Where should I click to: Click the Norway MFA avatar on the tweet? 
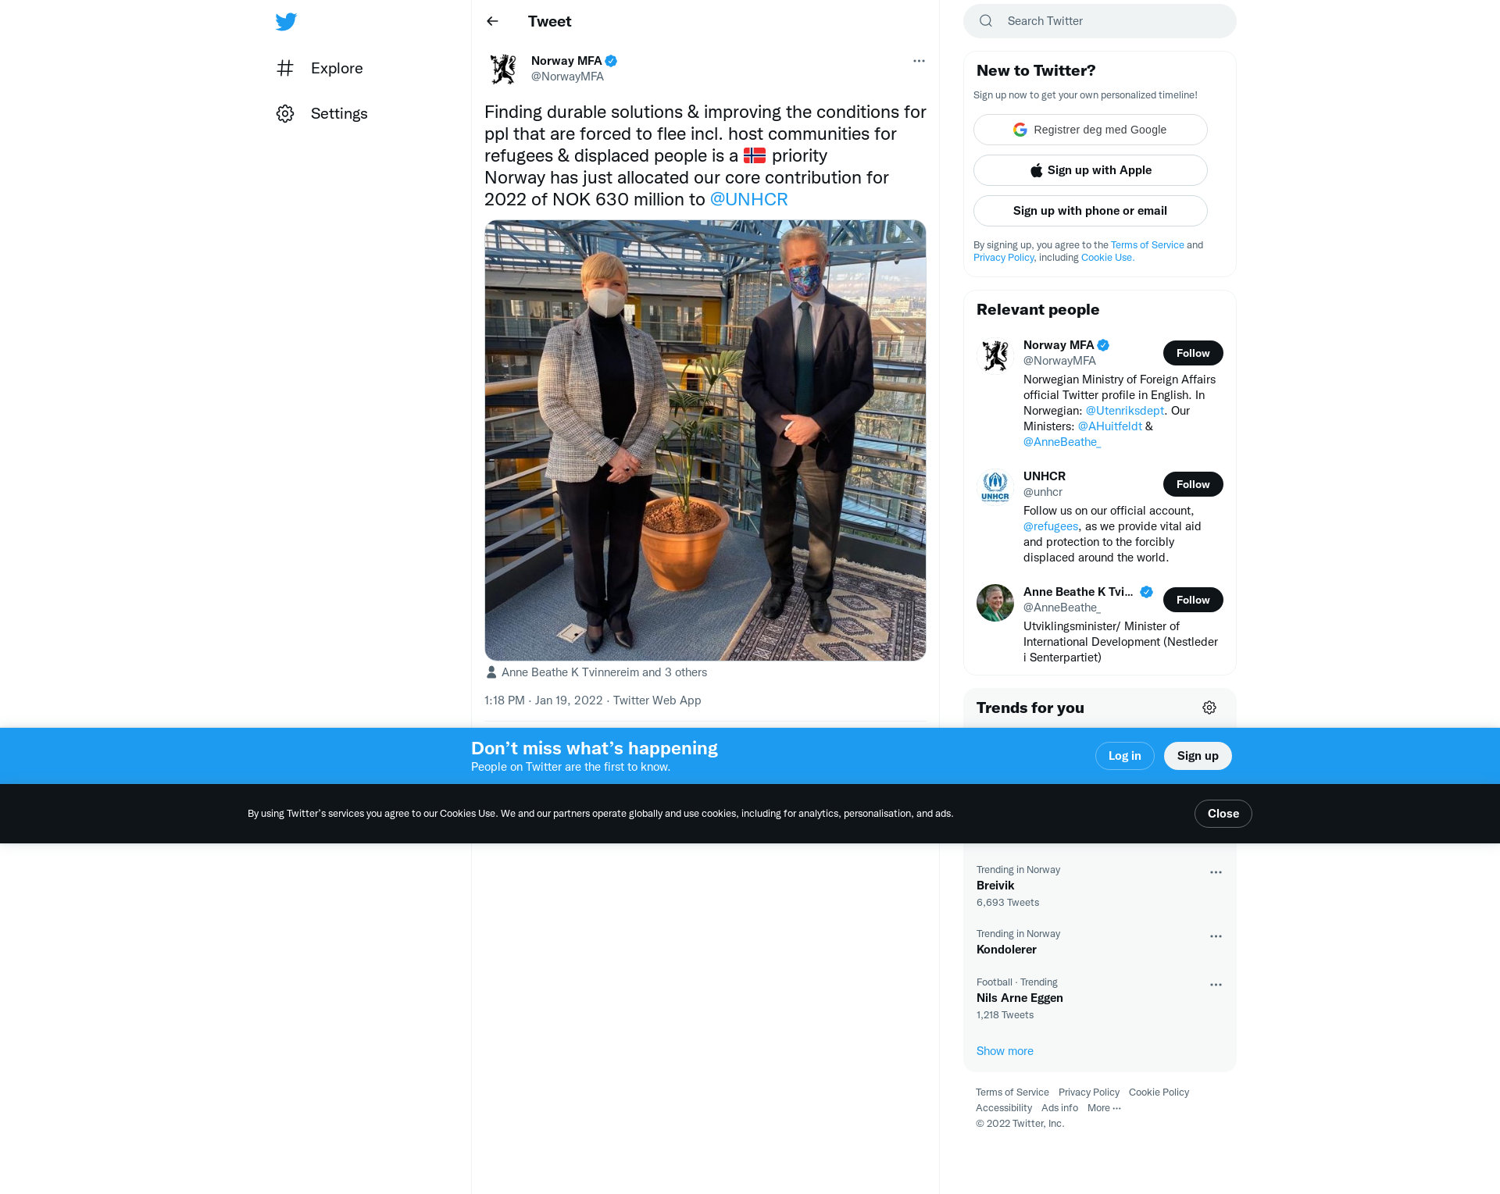coord(503,69)
